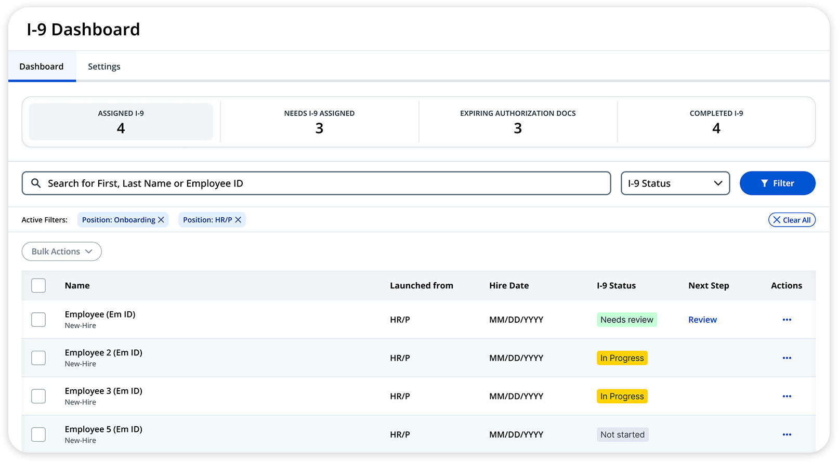Select the Employee 3 row checkbox
Screen dimensions: 838x462
click(x=38, y=397)
